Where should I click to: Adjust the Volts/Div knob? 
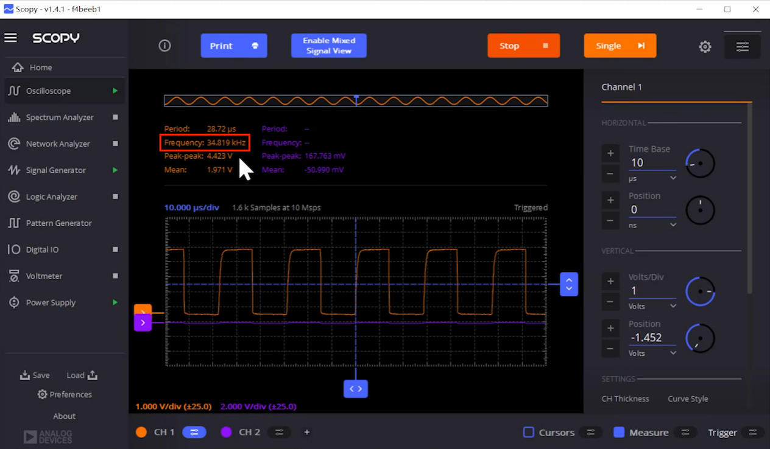[x=700, y=291]
